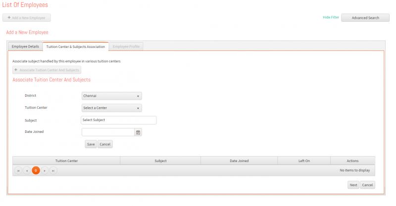
Task: Click the Date Joined text input
Action: (x=108, y=132)
